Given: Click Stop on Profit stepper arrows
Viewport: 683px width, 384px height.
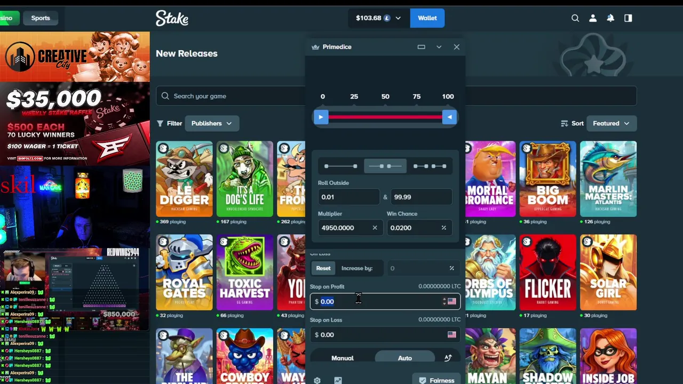Looking at the screenshot, I should pyautogui.click(x=444, y=302).
